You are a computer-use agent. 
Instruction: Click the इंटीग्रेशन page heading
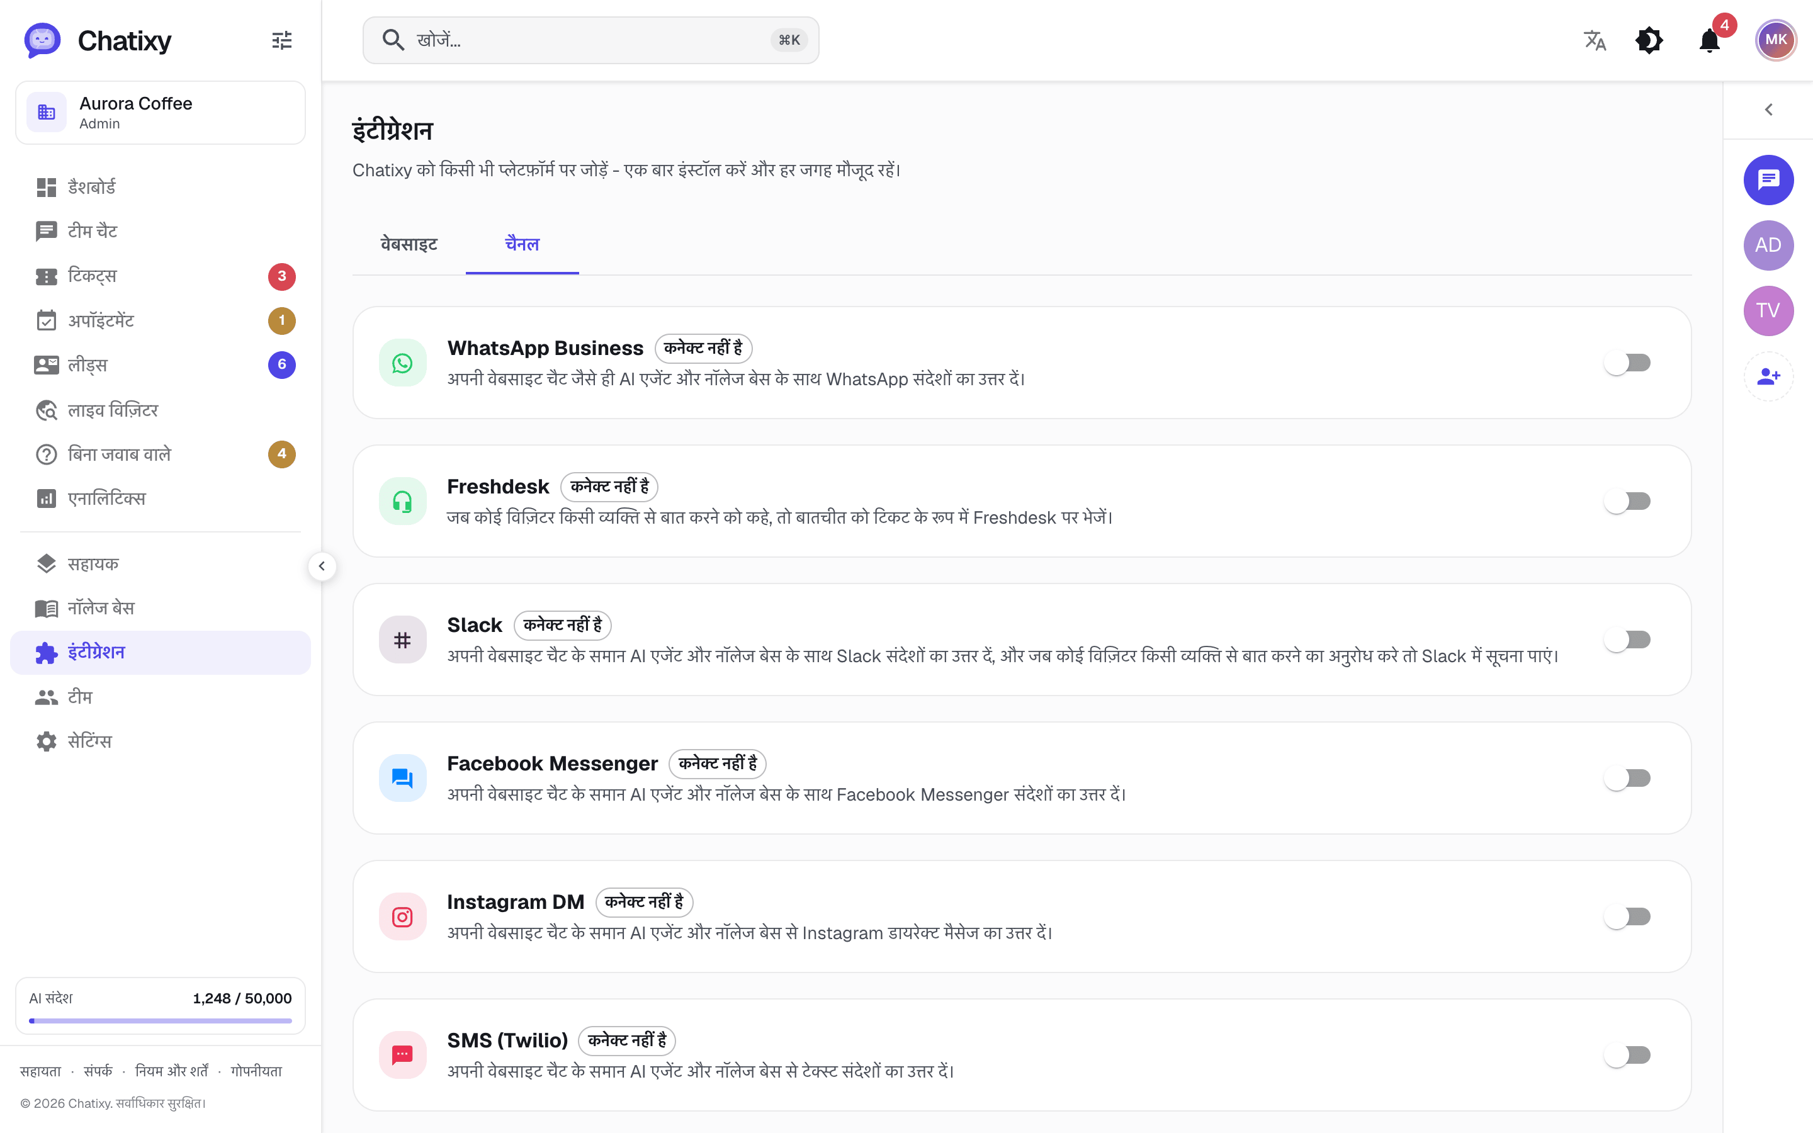[x=393, y=130]
